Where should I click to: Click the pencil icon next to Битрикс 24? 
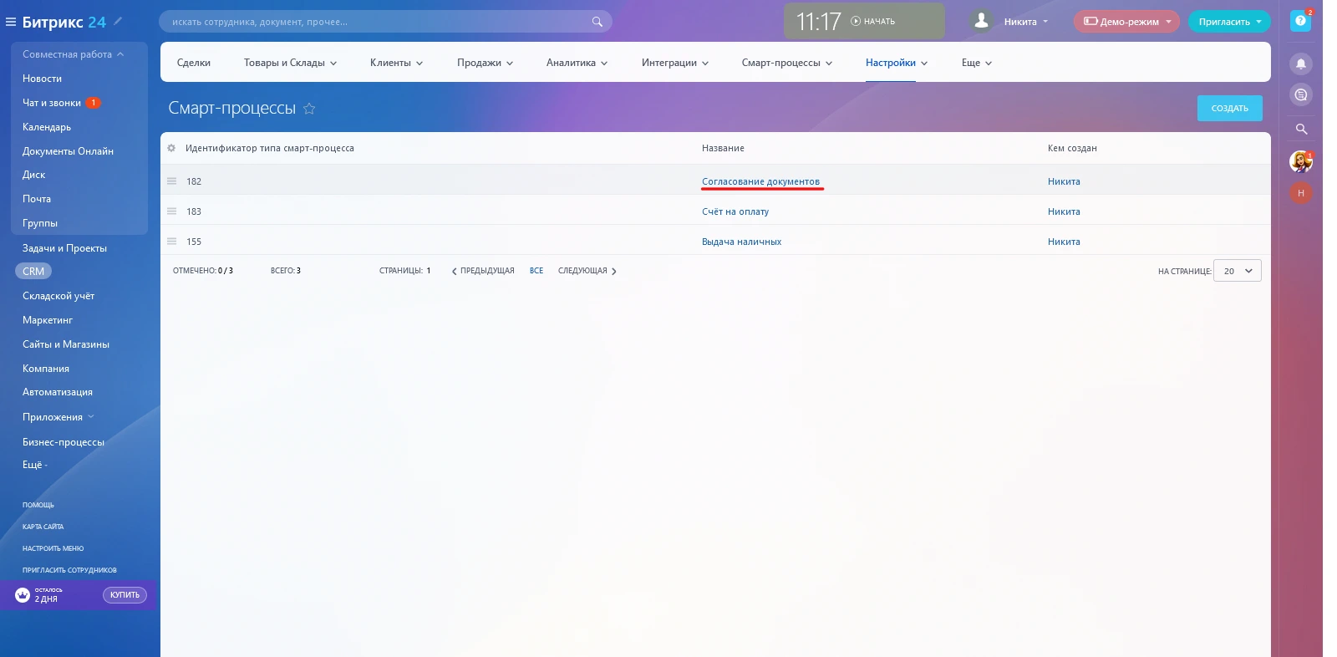click(118, 21)
